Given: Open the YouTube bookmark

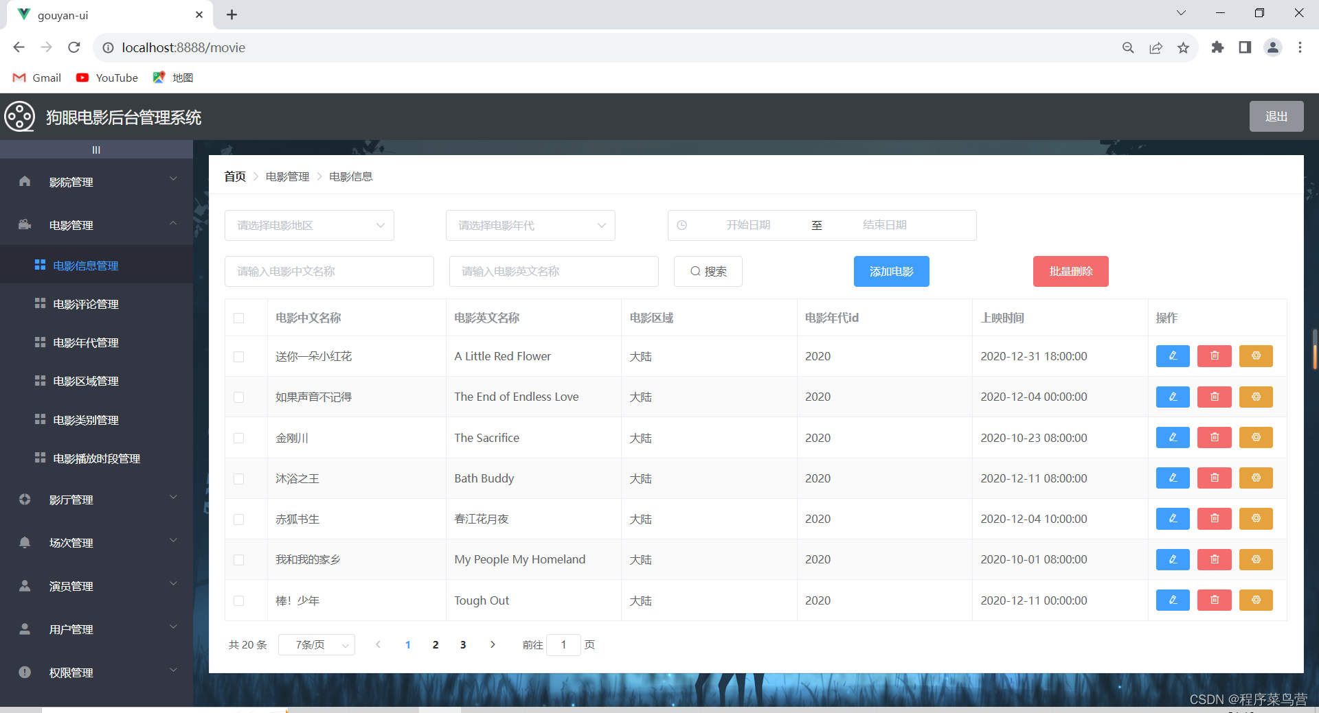Looking at the screenshot, I should click(x=107, y=78).
